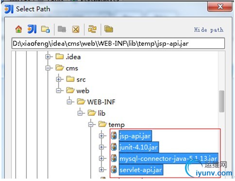The width and height of the screenshot is (235, 181).
Task: Click the open folder icon of WEB-INF
Action: point(81,102)
